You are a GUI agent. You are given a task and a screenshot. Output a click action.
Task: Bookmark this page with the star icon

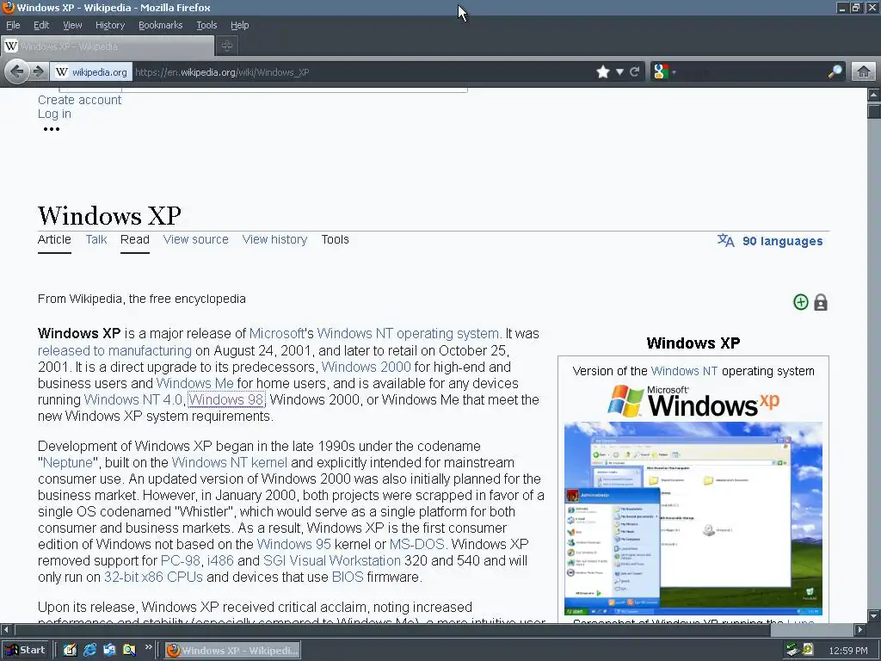603,72
